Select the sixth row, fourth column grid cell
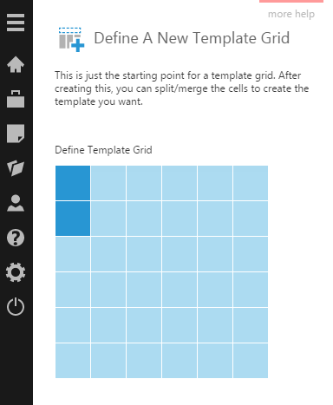The image size is (333, 405). point(180,361)
